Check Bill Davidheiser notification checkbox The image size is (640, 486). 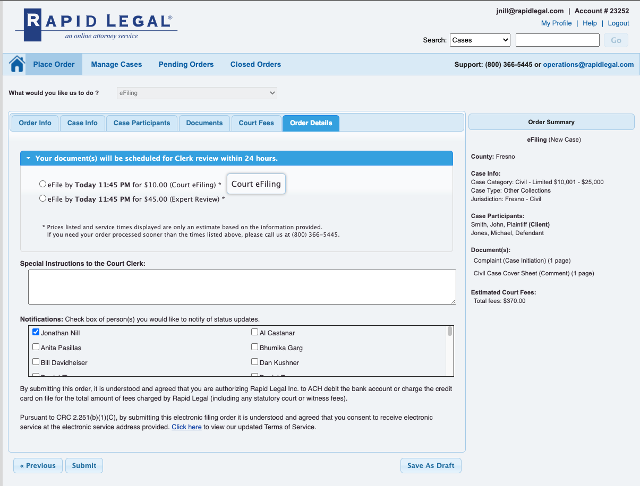pos(36,362)
